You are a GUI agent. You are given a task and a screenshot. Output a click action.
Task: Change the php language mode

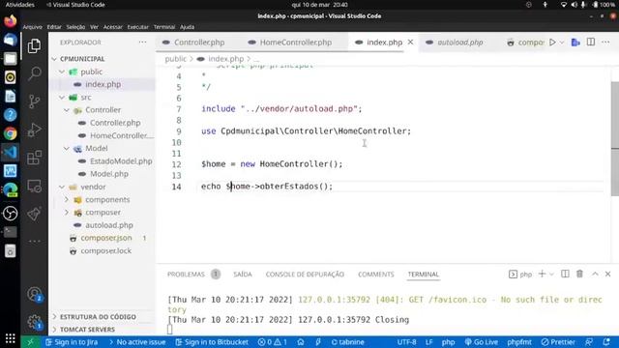tap(448, 342)
